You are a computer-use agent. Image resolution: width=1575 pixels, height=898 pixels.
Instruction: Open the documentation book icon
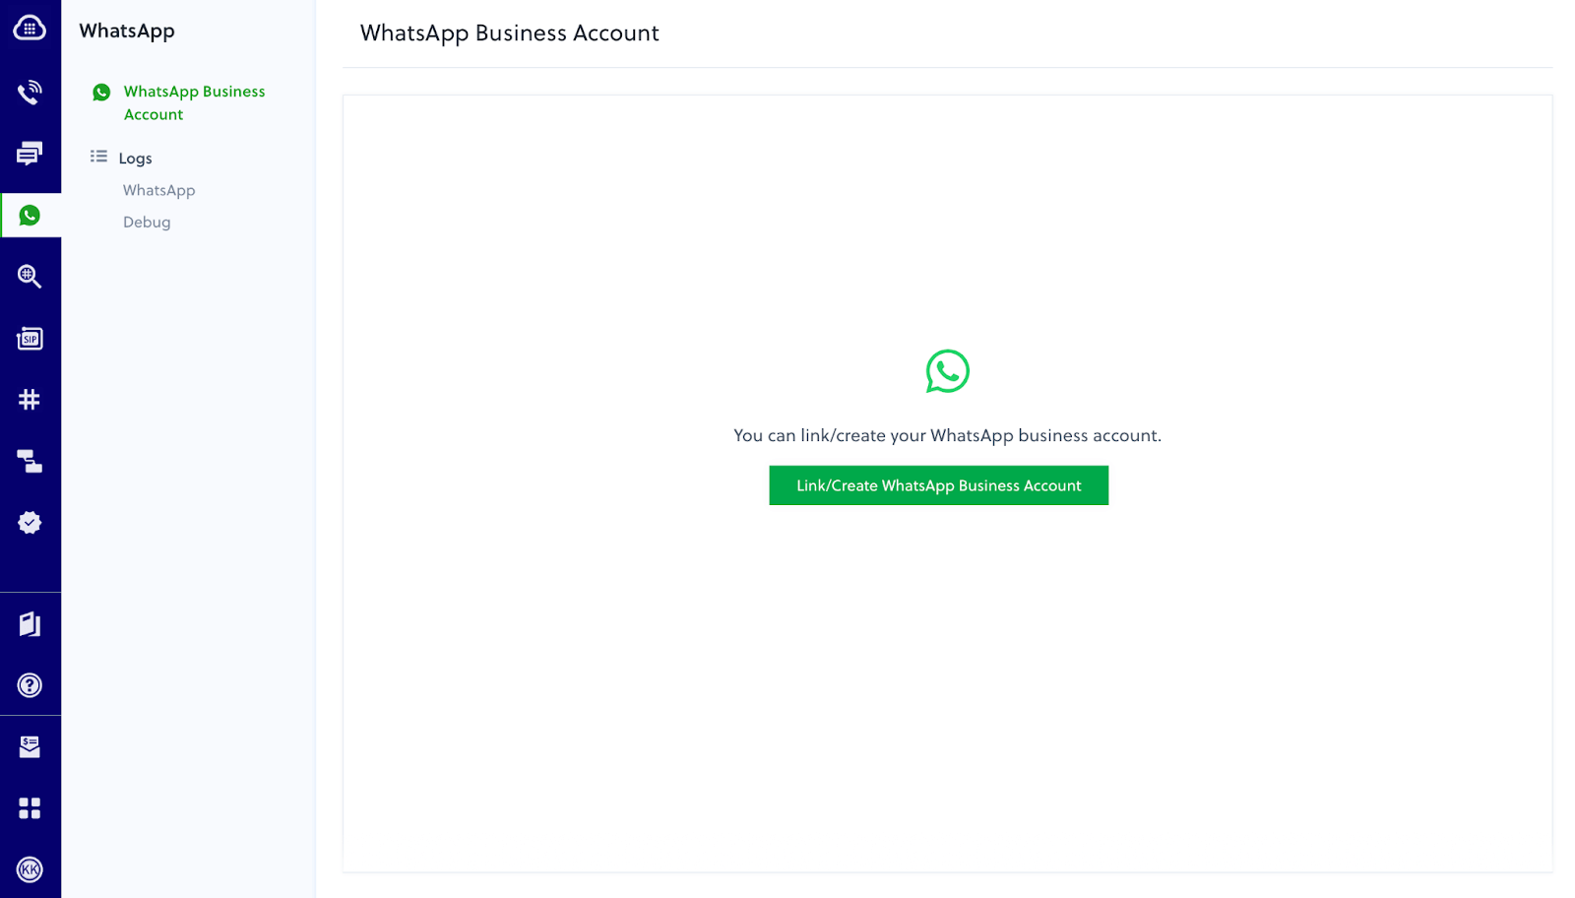tap(30, 624)
